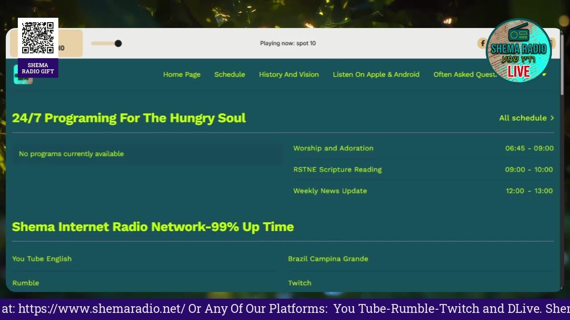Viewport: 570px width, 320px height.
Task: Open the Weekly News Update program
Action: point(330,191)
